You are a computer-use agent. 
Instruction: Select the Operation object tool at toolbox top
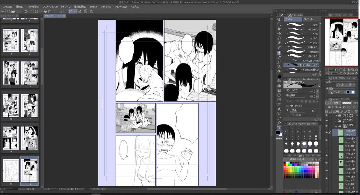pos(279,19)
